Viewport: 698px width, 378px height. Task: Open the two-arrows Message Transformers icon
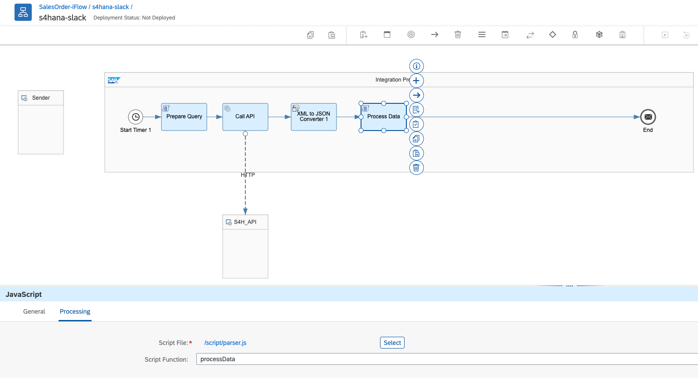530,35
